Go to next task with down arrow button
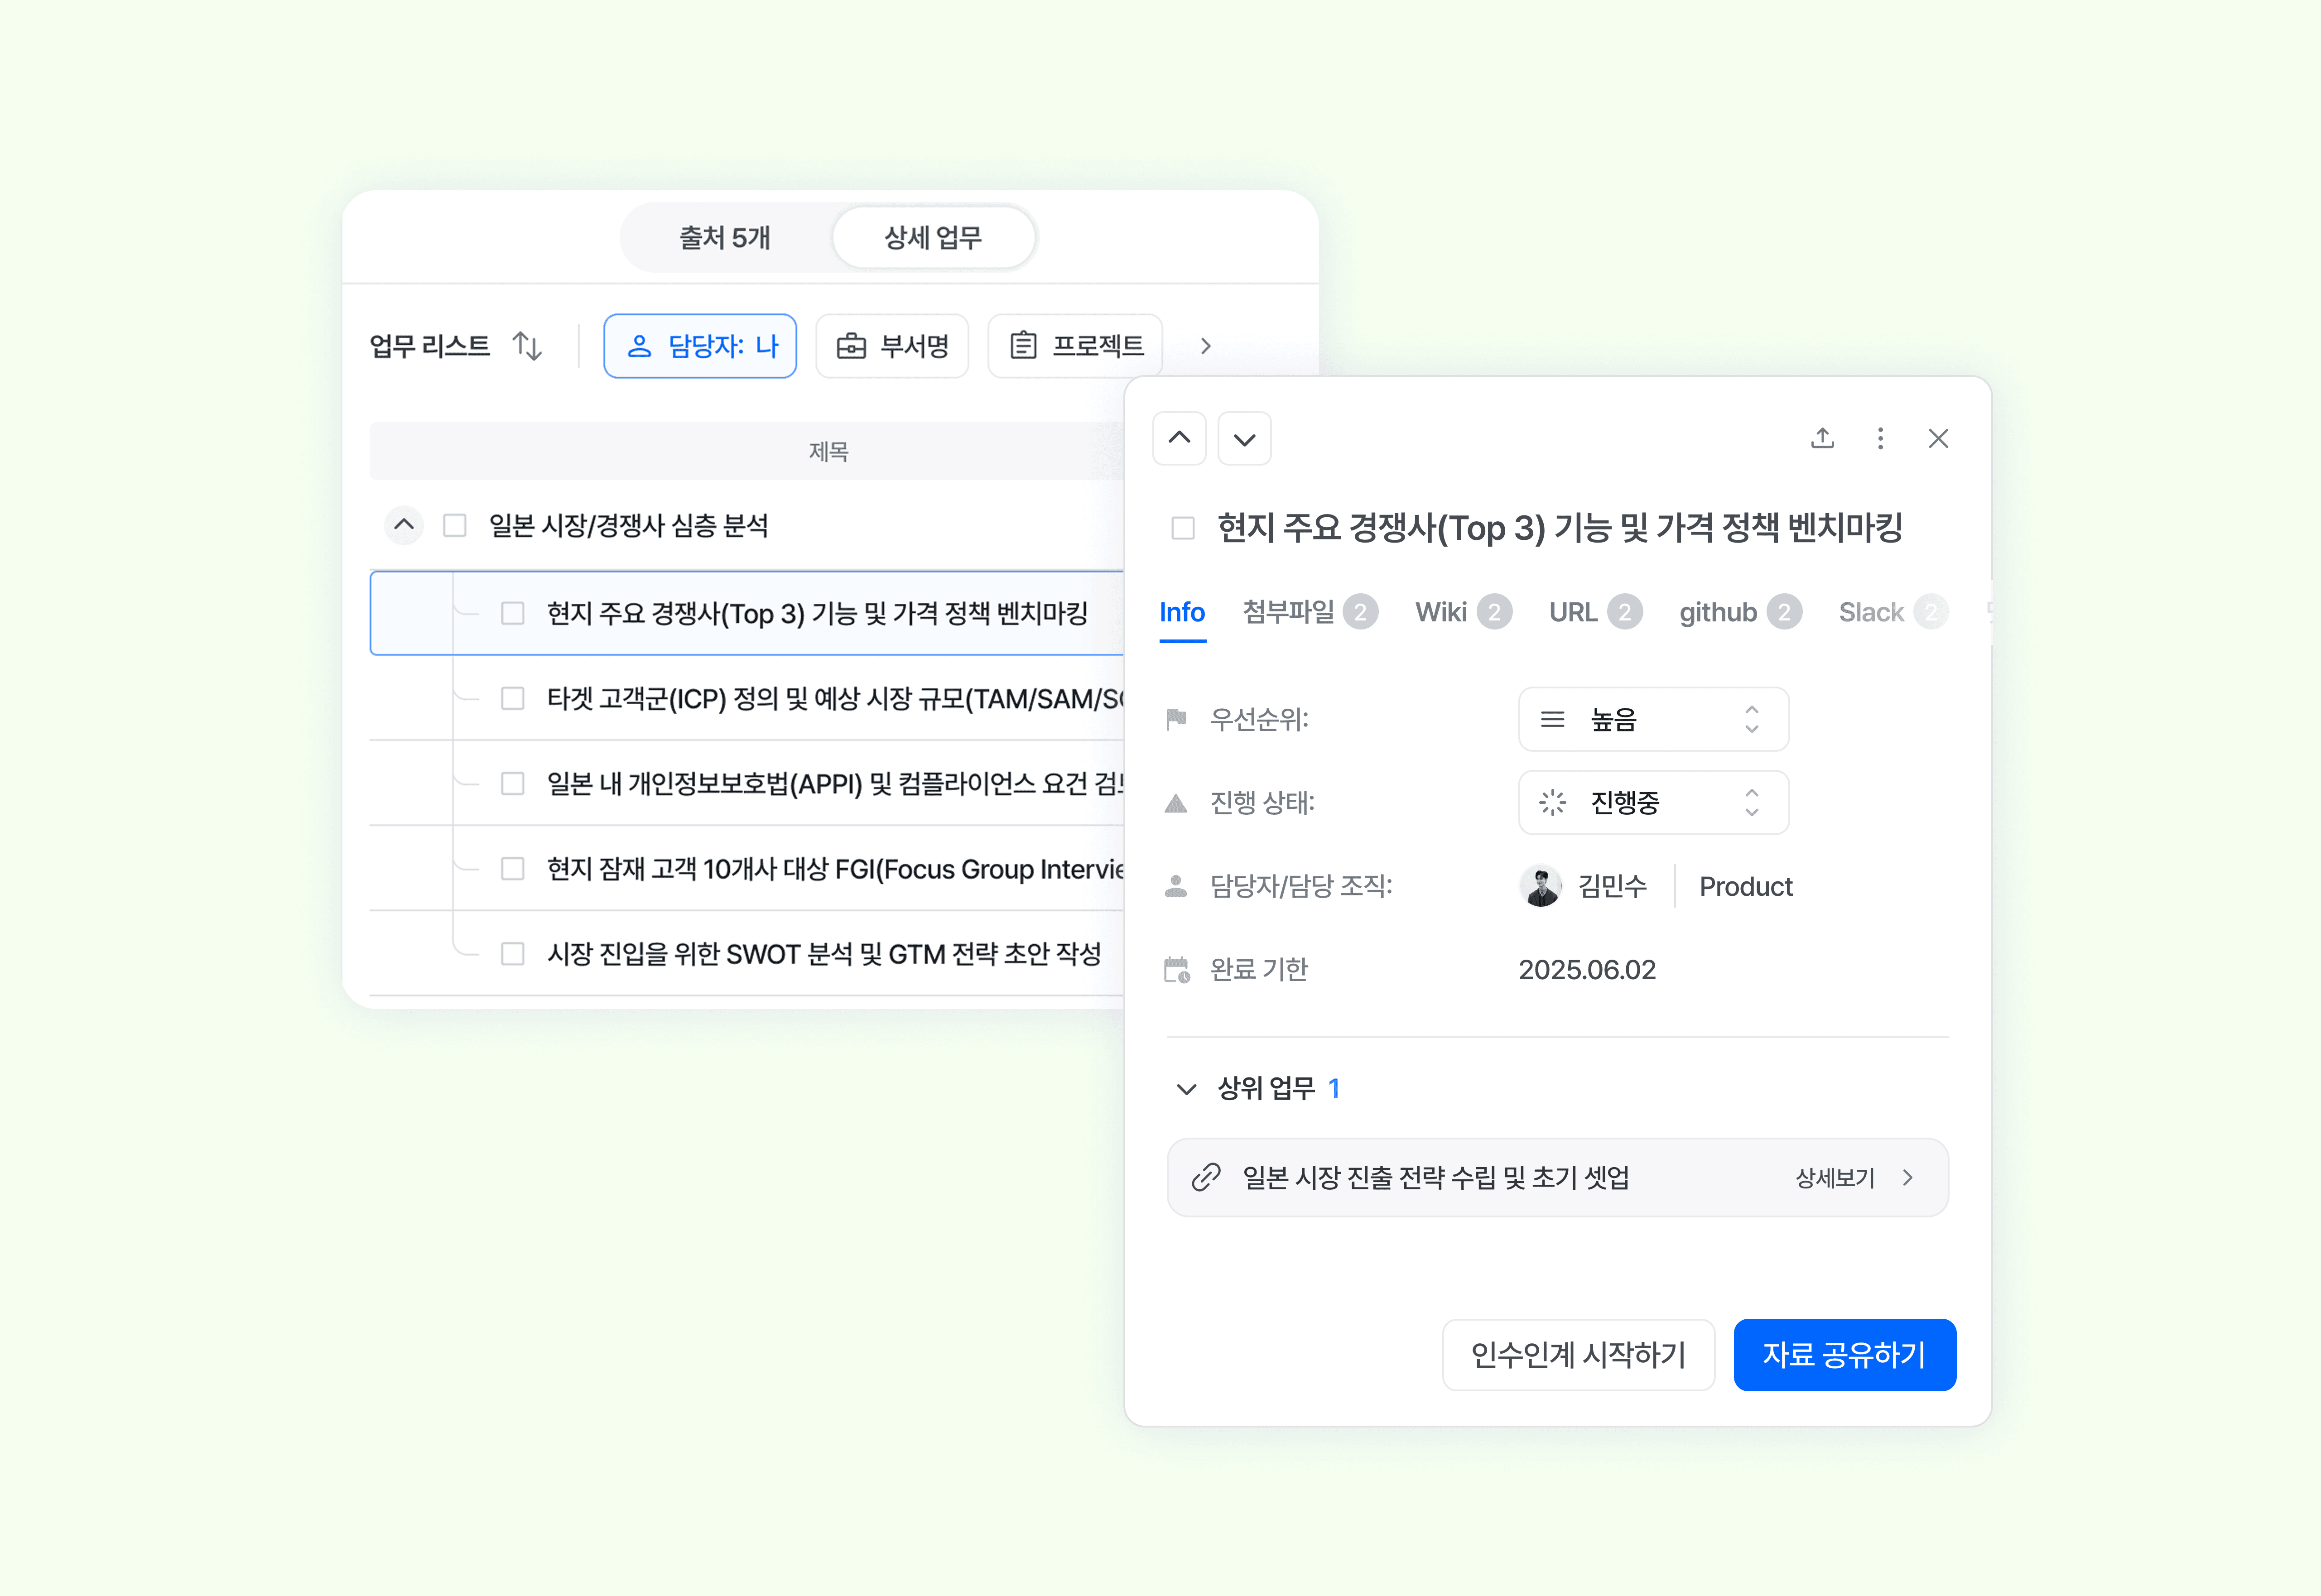The image size is (2321, 1596). click(1244, 438)
